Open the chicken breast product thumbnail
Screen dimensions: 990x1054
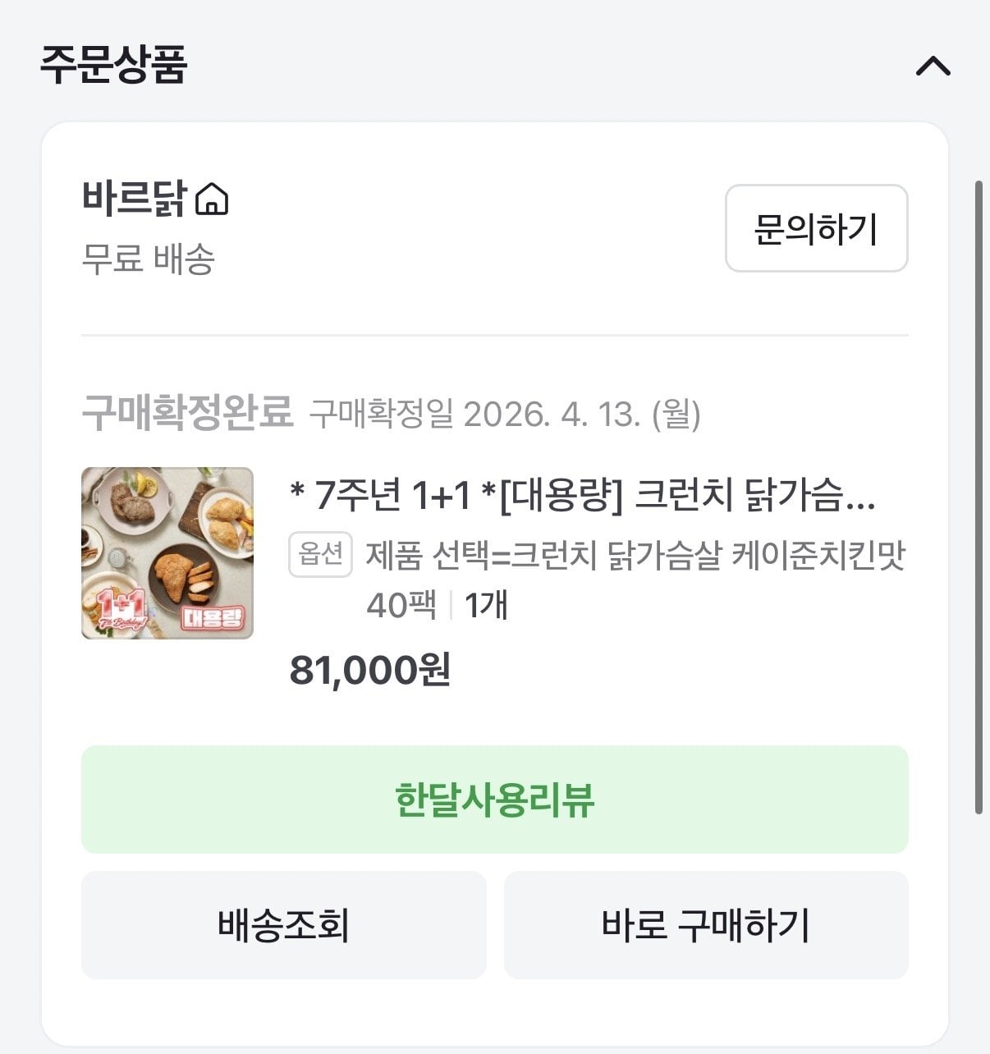[x=167, y=553]
